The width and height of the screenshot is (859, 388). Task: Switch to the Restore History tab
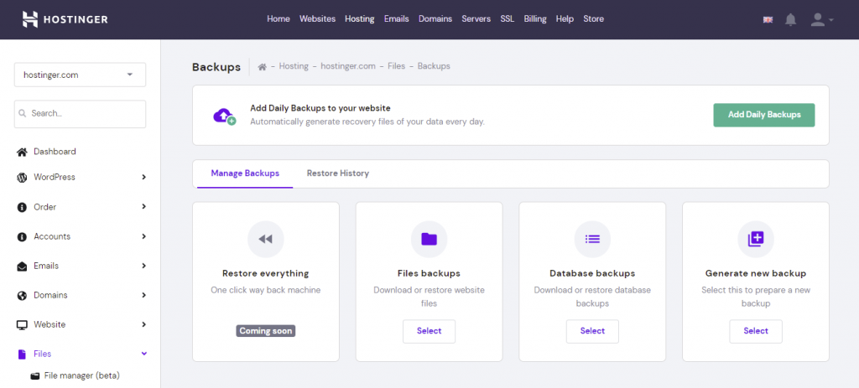[x=338, y=173]
